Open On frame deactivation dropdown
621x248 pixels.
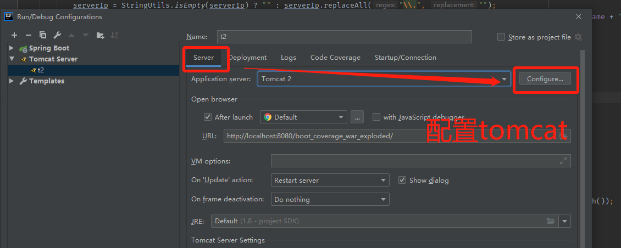coord(330,199)
